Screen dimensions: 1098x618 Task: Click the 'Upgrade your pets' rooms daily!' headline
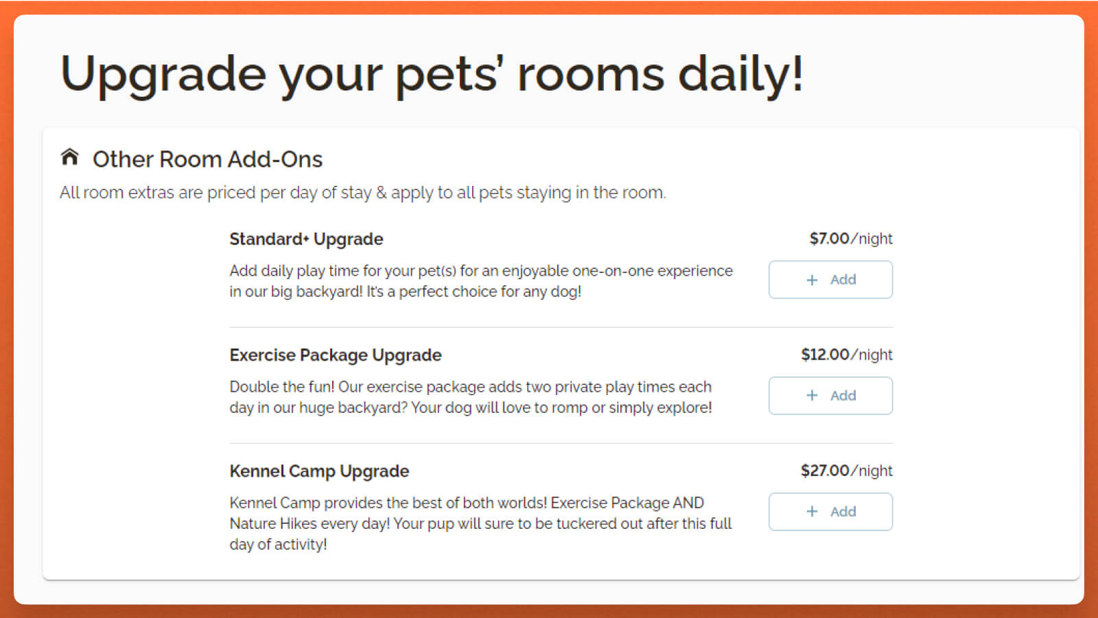click(x=432, y=74)
